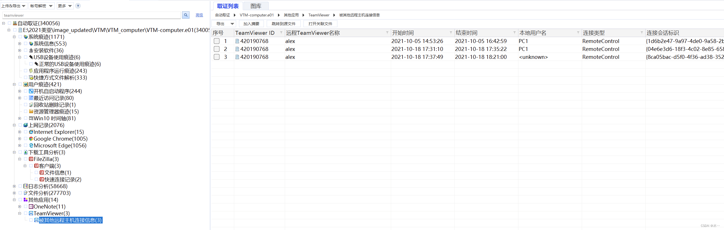Expand the 系统信息(553) node
Viewport: 724px width, 230px height.
20,44
